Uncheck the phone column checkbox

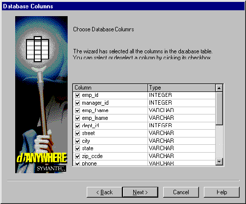pos(77,163)
